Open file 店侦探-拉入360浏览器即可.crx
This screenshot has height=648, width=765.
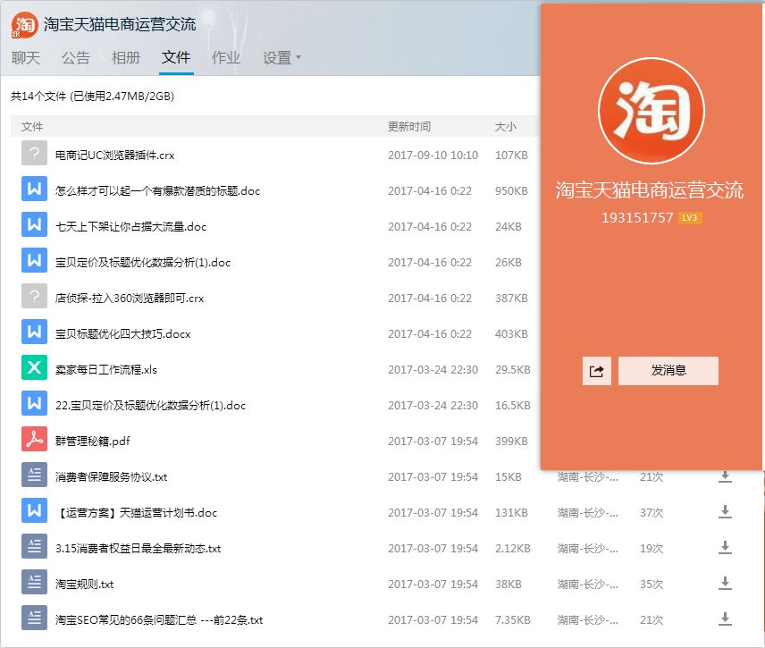click(x=130, y=299)
